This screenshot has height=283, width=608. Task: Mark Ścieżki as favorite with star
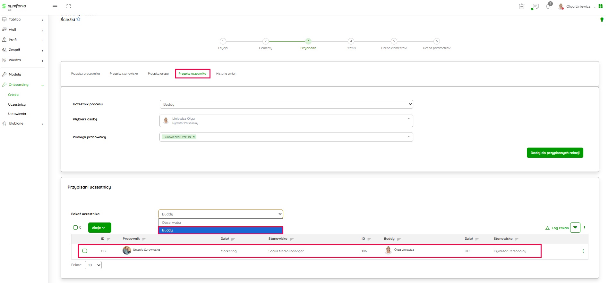(x=79, y=20)
